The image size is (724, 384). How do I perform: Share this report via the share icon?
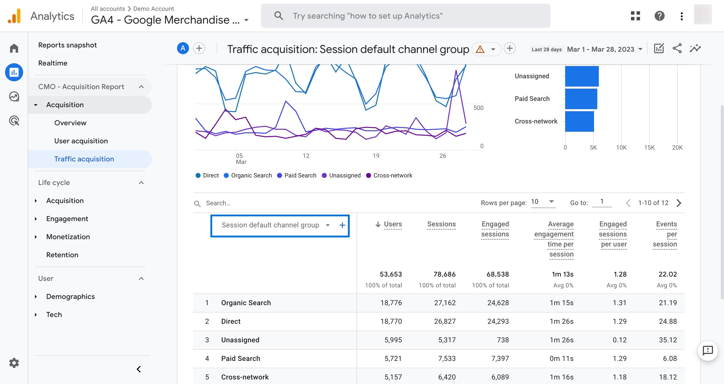tap(677, 48)
